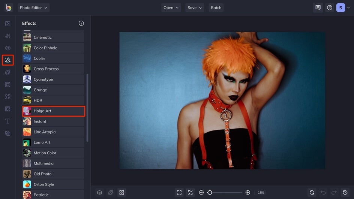Open the Artsy palette icon
354x199 pixels.
pos(7,72)
